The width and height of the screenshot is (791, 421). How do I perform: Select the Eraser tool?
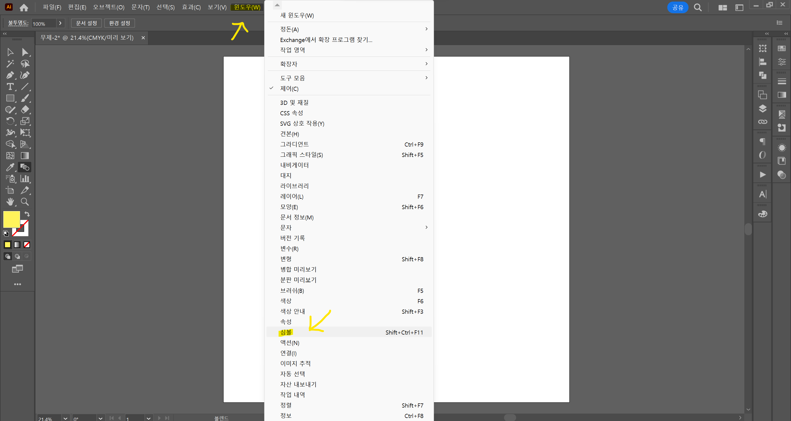[x=25, y=110]
